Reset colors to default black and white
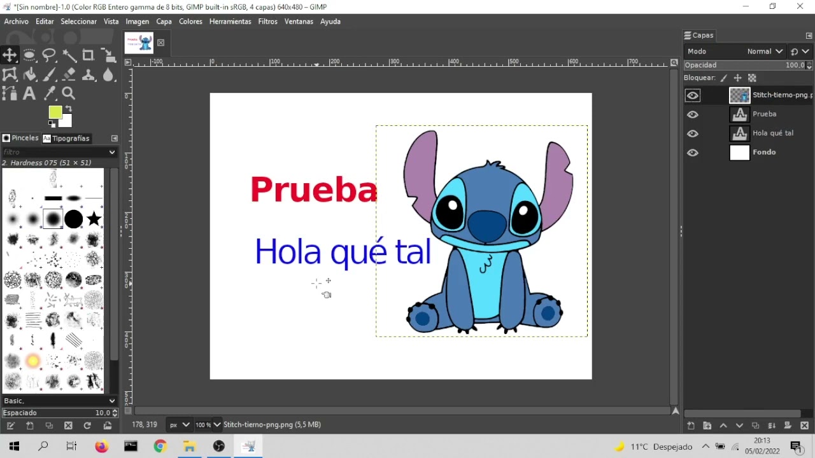Screen dimensions: 815x458 click(52, 124)
